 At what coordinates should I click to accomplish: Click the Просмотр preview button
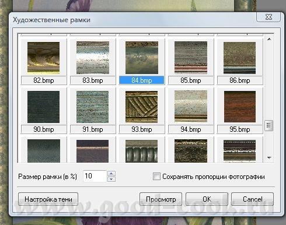click(x=161, y=199)
